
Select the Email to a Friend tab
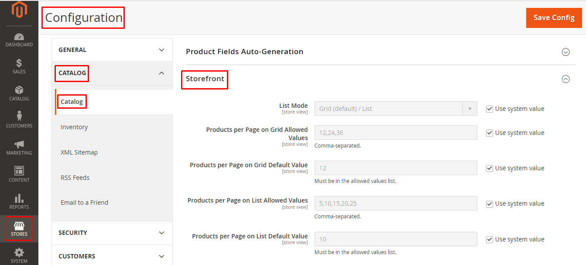84,203
